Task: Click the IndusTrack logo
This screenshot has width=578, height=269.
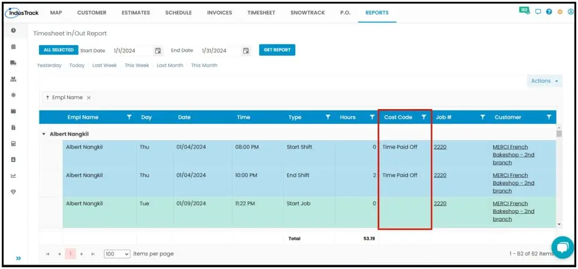Action: [22, 13]
